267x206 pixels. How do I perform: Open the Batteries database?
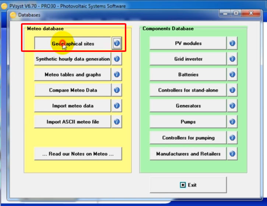click(x=188, y=74)
